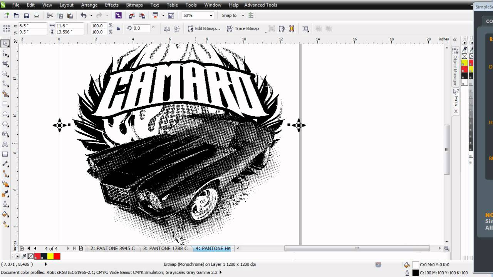Cut the selected object

(x=50, y=15)
